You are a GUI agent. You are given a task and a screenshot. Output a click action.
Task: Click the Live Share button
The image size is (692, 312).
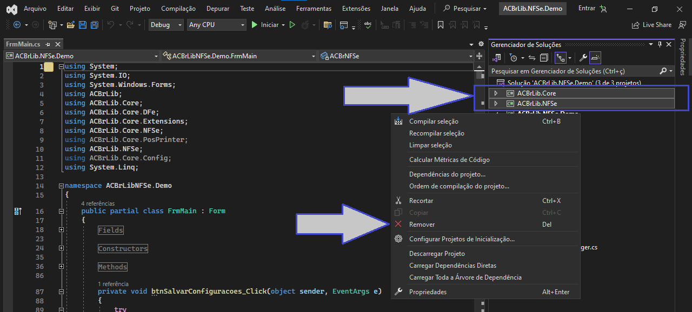point(651,25)
